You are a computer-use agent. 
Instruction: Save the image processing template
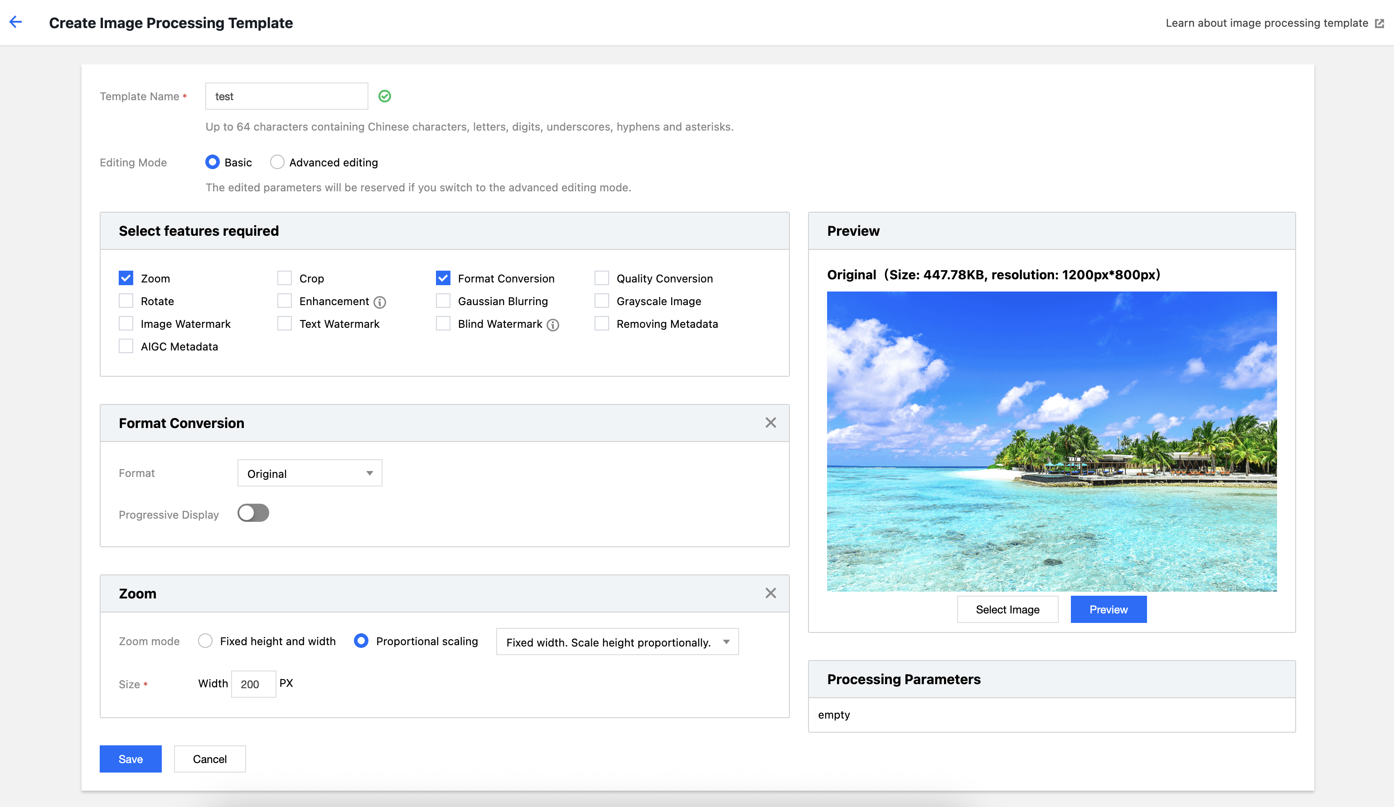point(131,759)
